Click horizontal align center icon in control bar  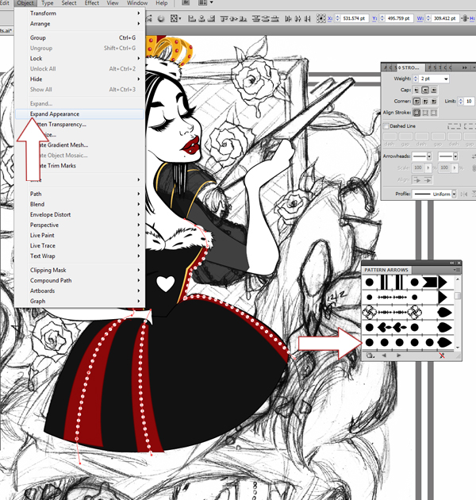pos(202,18)
